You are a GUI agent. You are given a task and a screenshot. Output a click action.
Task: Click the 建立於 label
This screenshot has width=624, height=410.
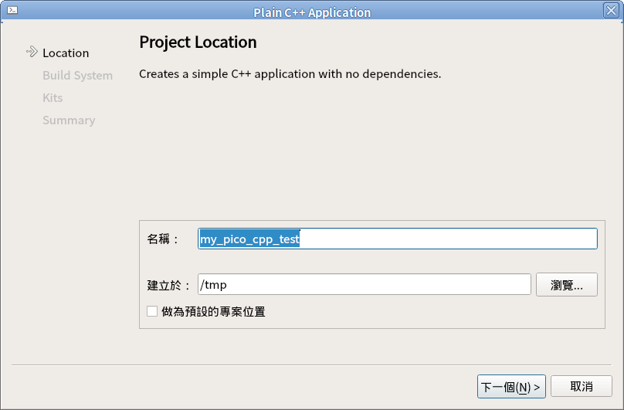(168, 285)
